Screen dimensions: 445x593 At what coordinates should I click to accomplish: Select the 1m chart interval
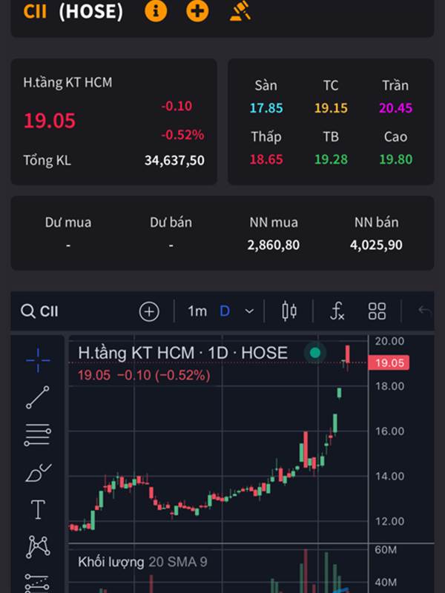(x=197, y=311)
